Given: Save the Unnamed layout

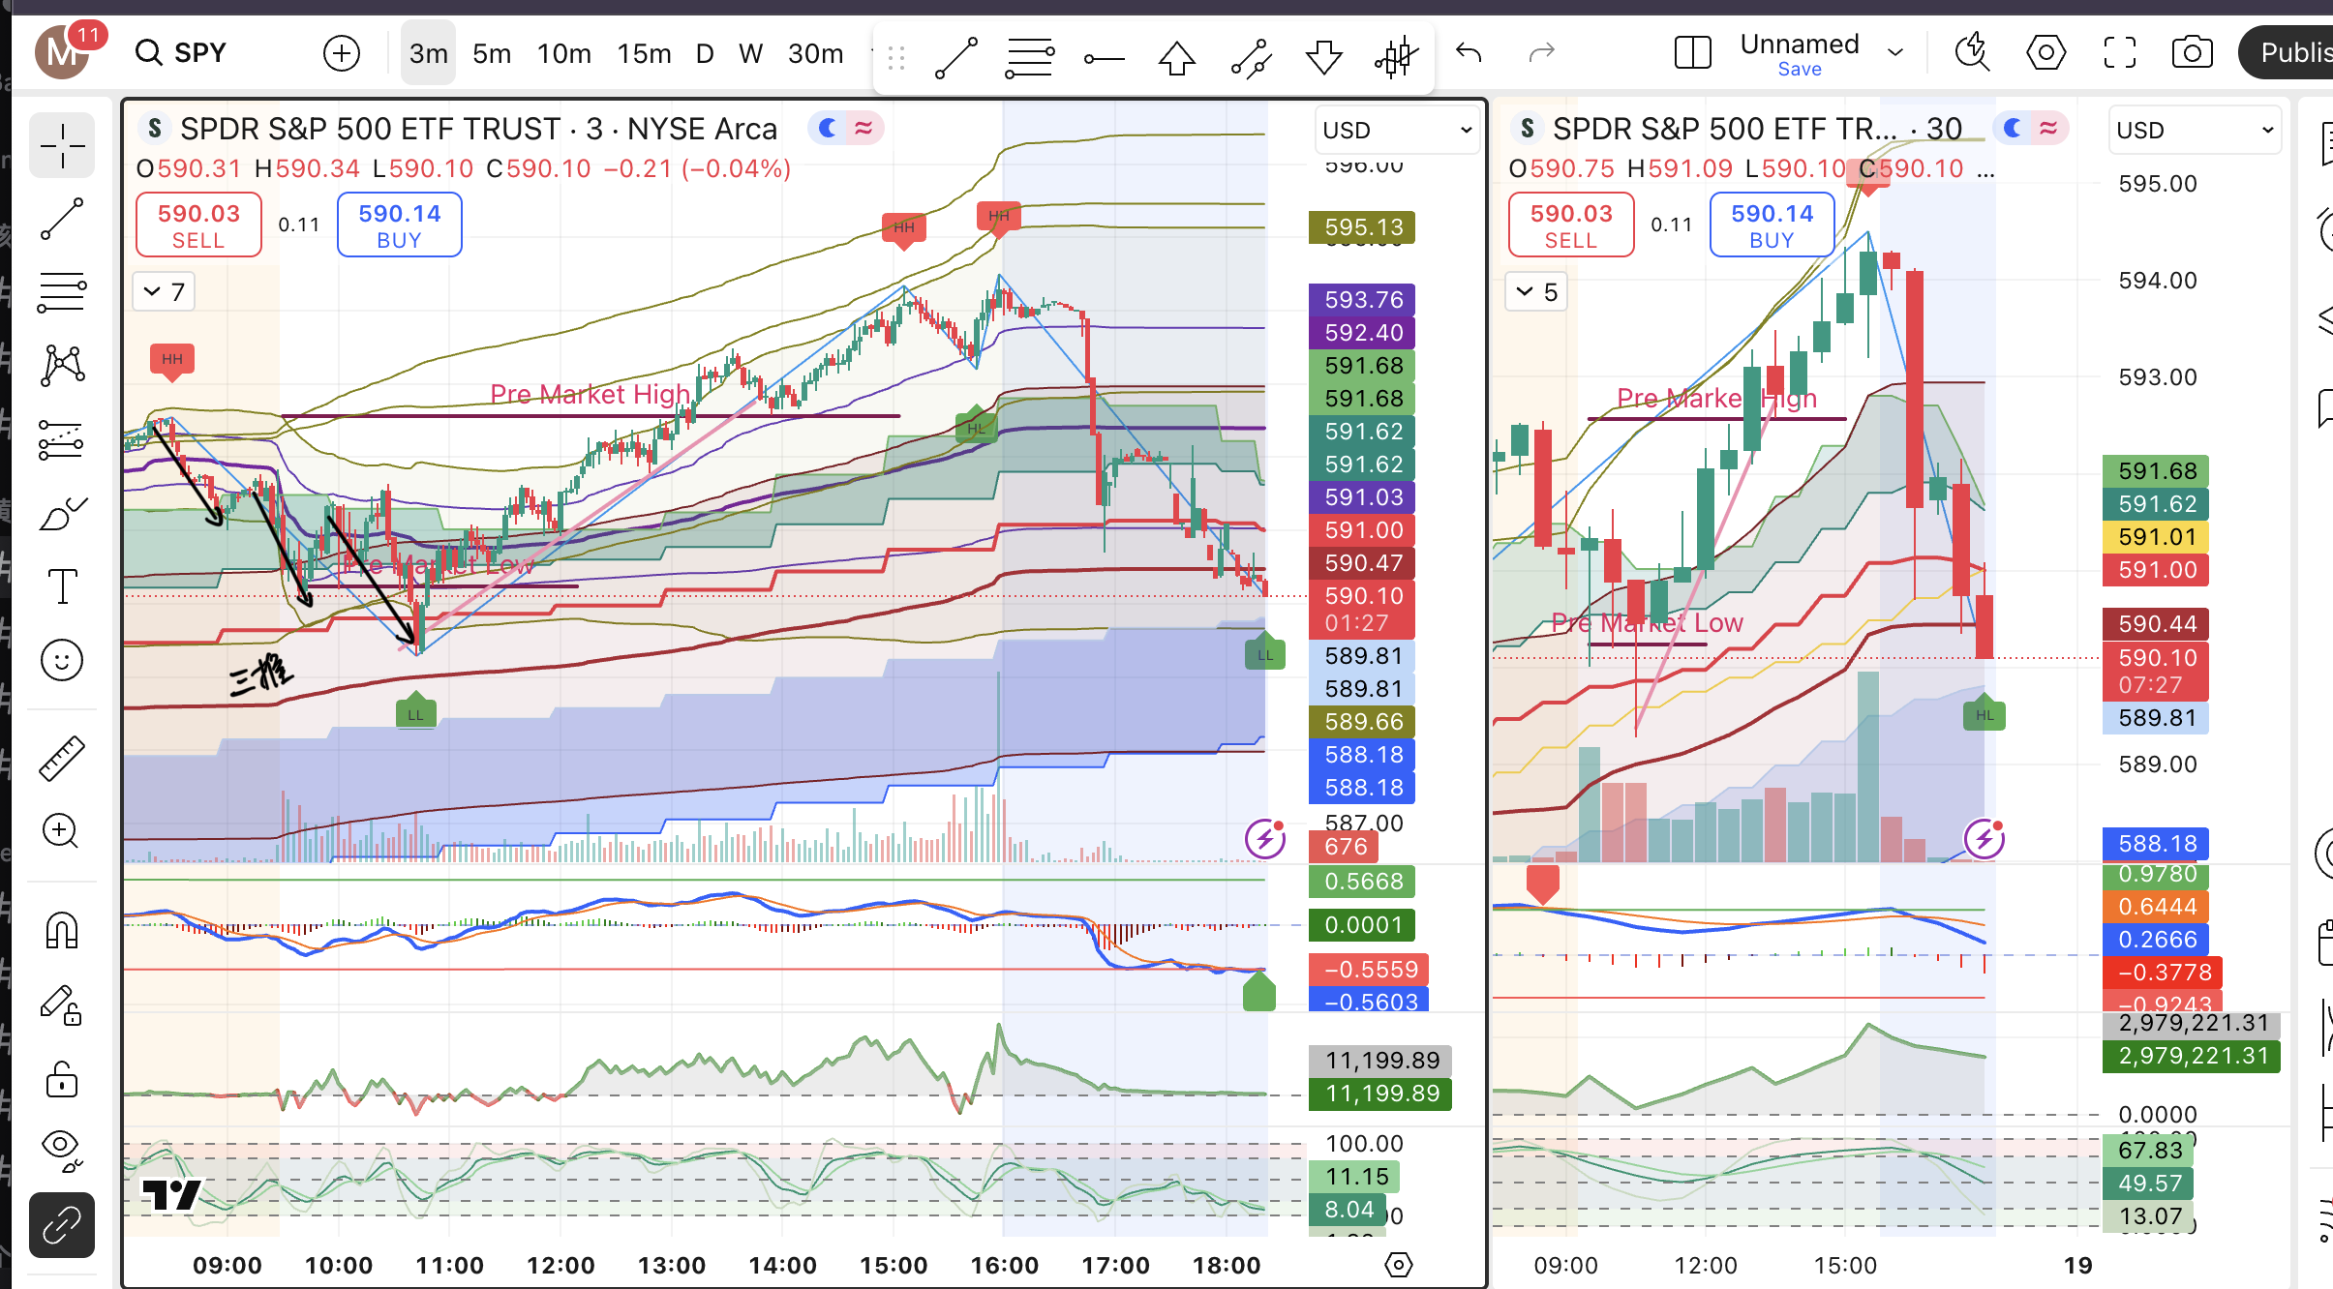Looking at the screenshot, I should [x=1800, y=69].
